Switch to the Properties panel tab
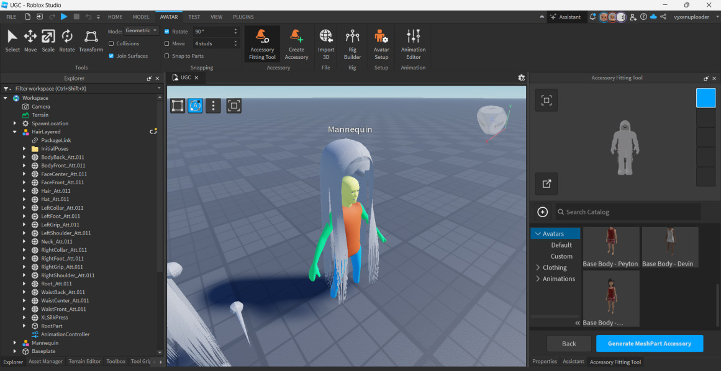 pos(545,361)
